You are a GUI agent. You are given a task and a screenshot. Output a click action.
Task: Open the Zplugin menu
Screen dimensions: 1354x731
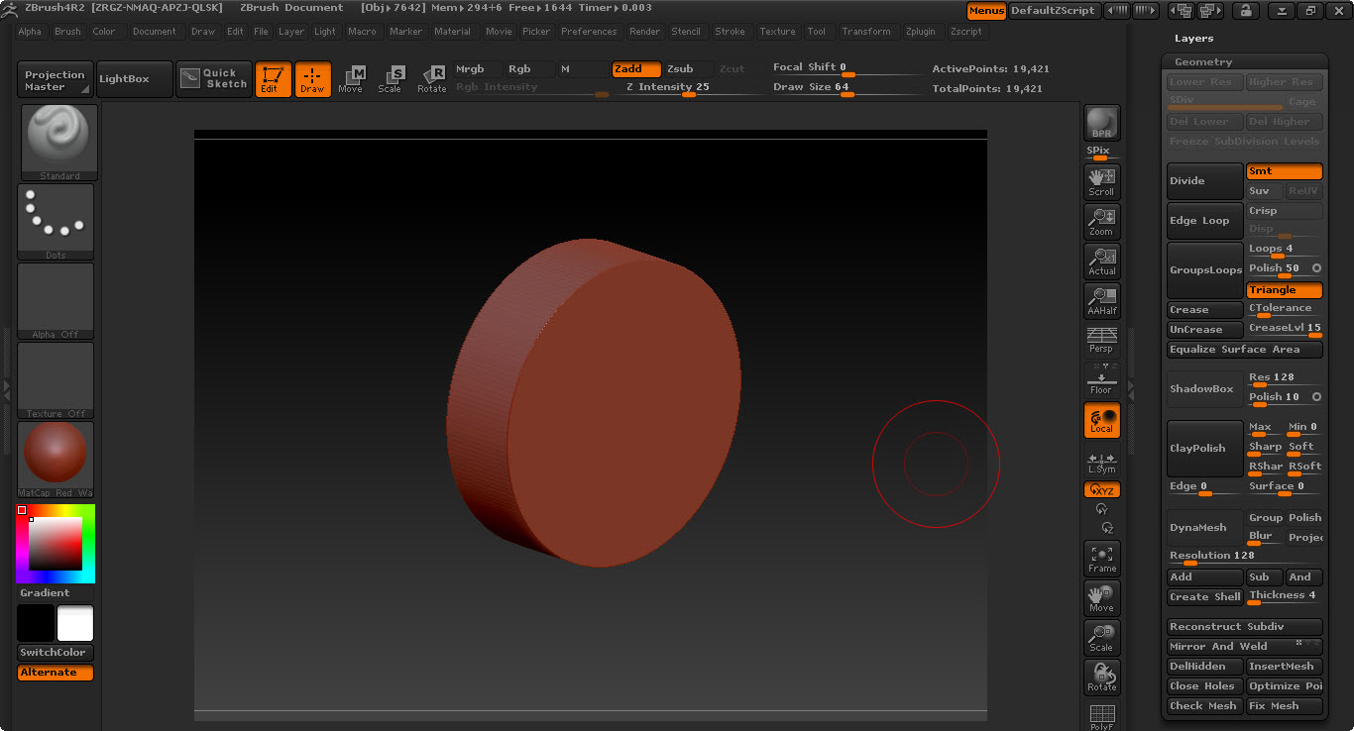coord(920,32)
